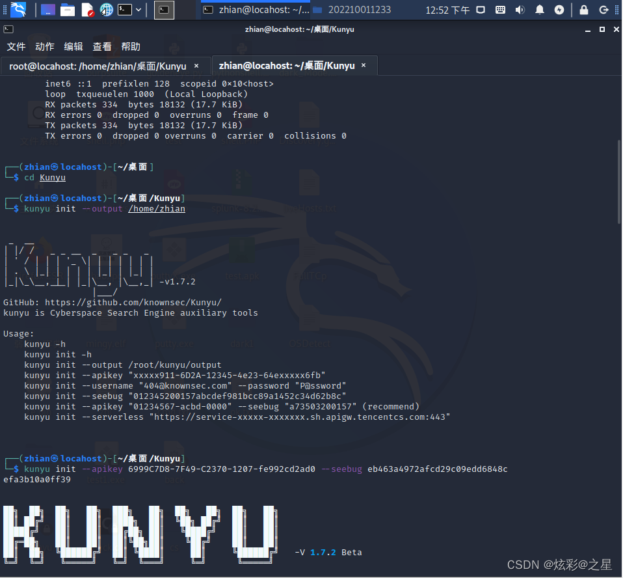Open the 动作 menu
623x578 pixels.
(x=45, y=47)
